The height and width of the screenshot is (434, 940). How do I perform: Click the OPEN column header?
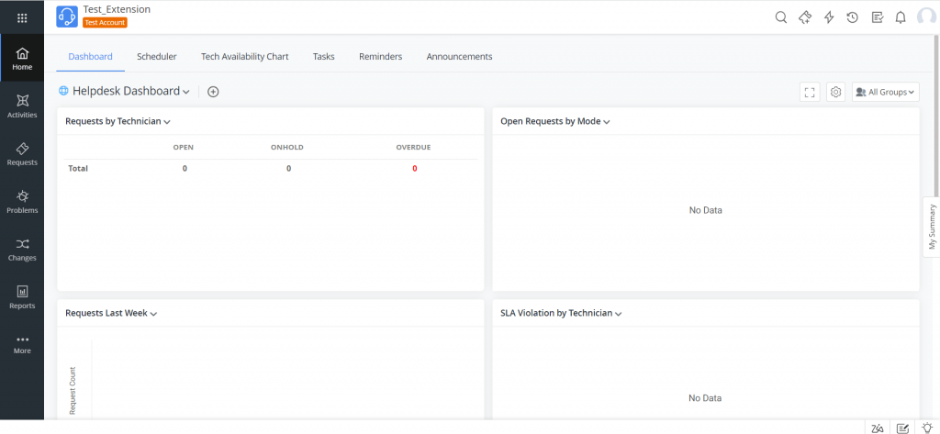184,147
